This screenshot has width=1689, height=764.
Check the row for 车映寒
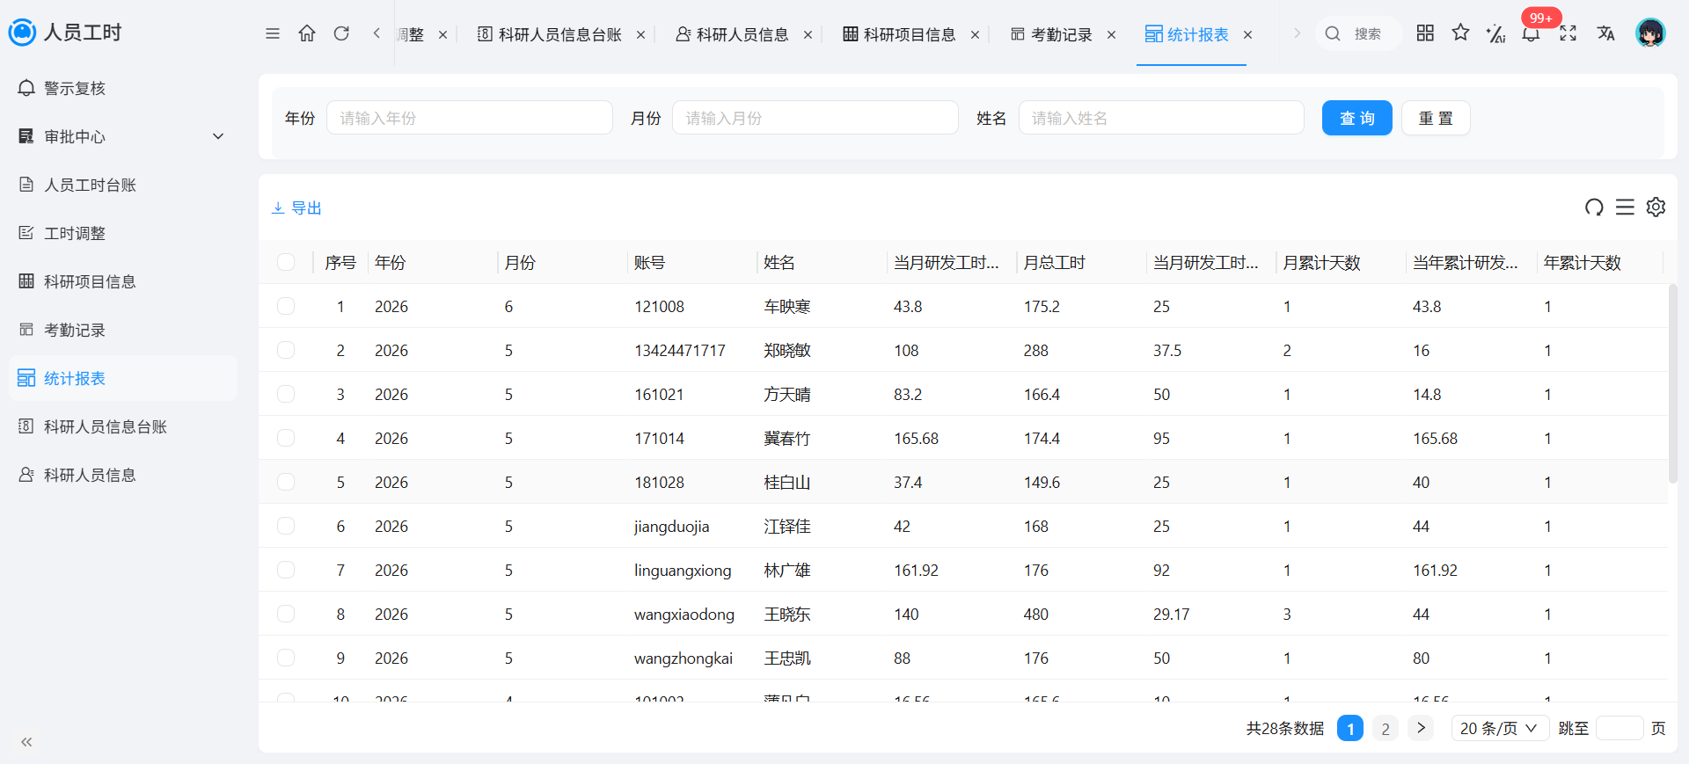pos(286,306)
